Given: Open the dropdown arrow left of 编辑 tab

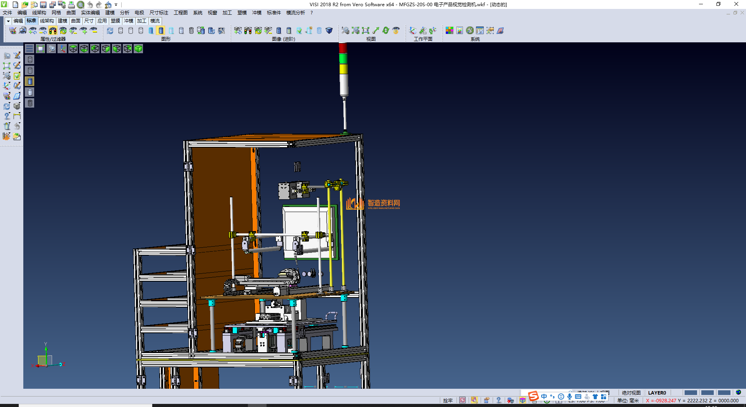Looking at the screenshot, I should tap(8, 21).
